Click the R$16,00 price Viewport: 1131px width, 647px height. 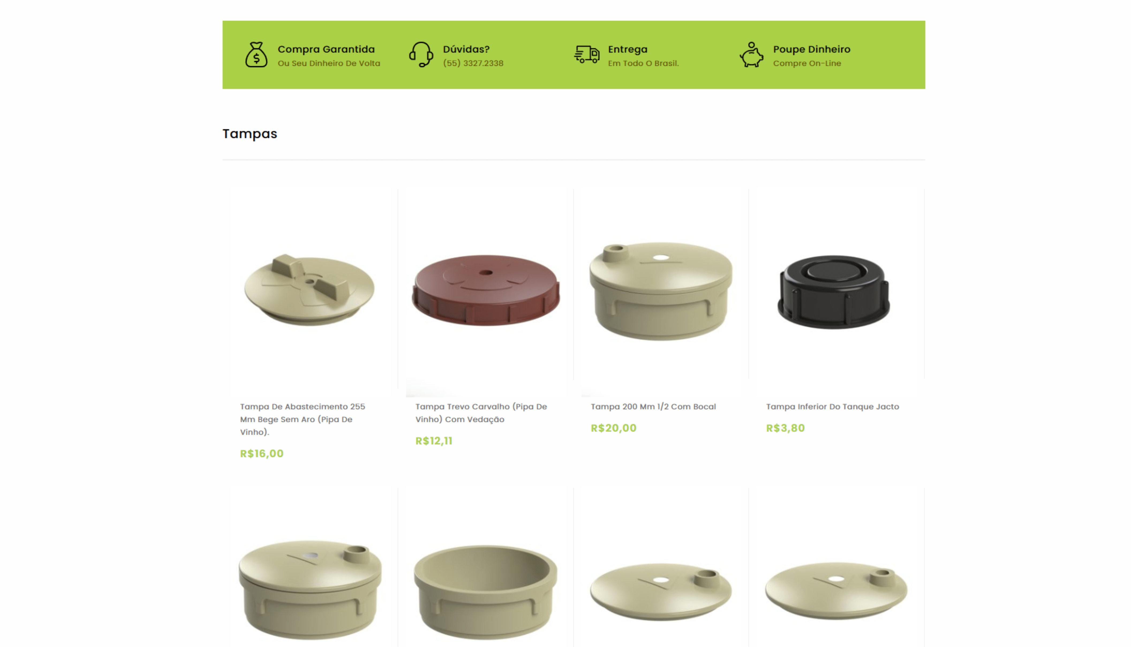(x=262, y=454)
